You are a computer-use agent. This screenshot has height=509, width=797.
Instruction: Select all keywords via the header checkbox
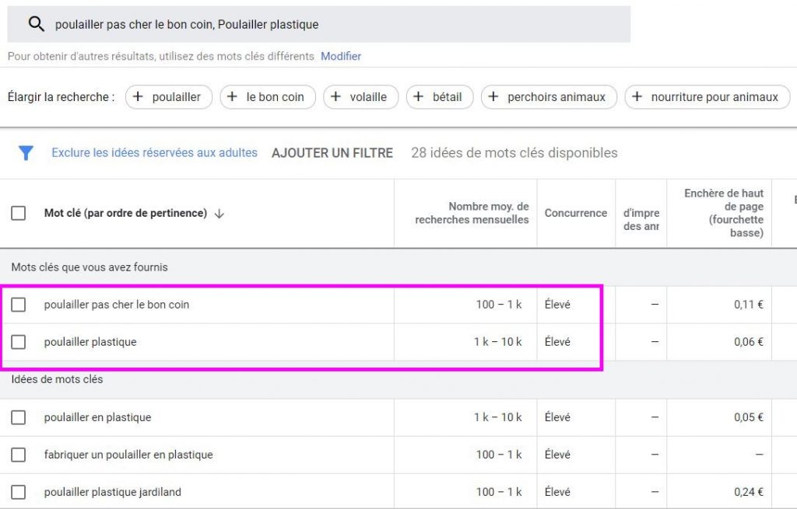tap(19, 213)
